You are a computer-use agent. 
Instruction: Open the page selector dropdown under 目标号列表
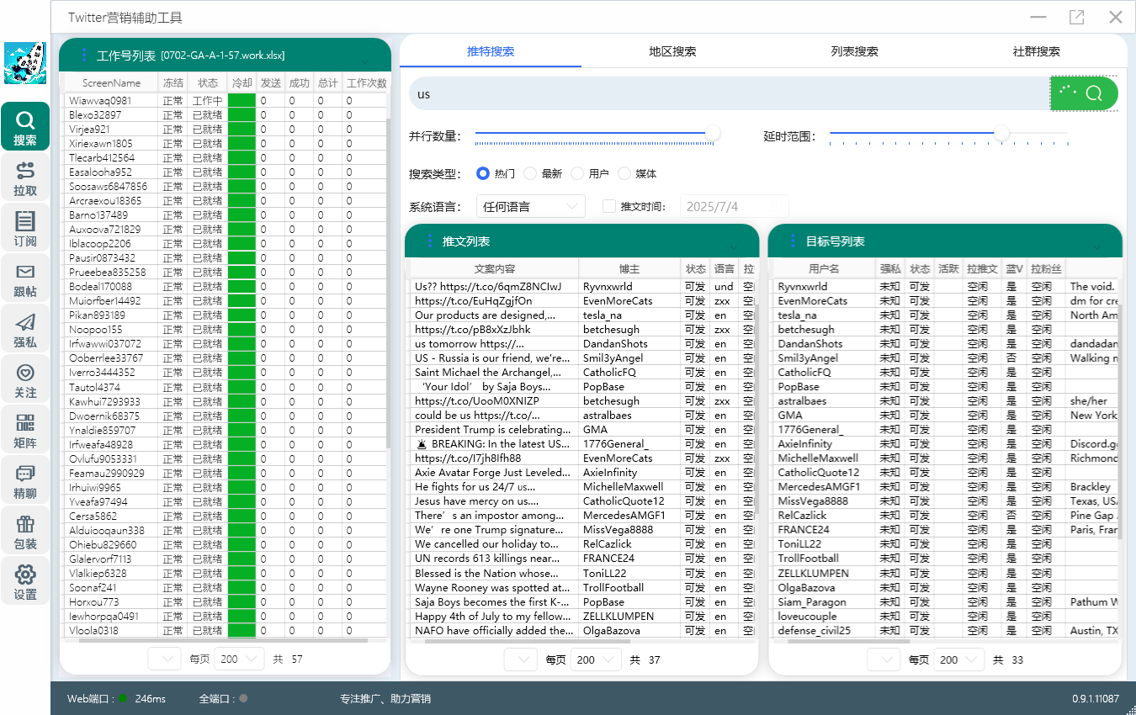coord(884,660)
